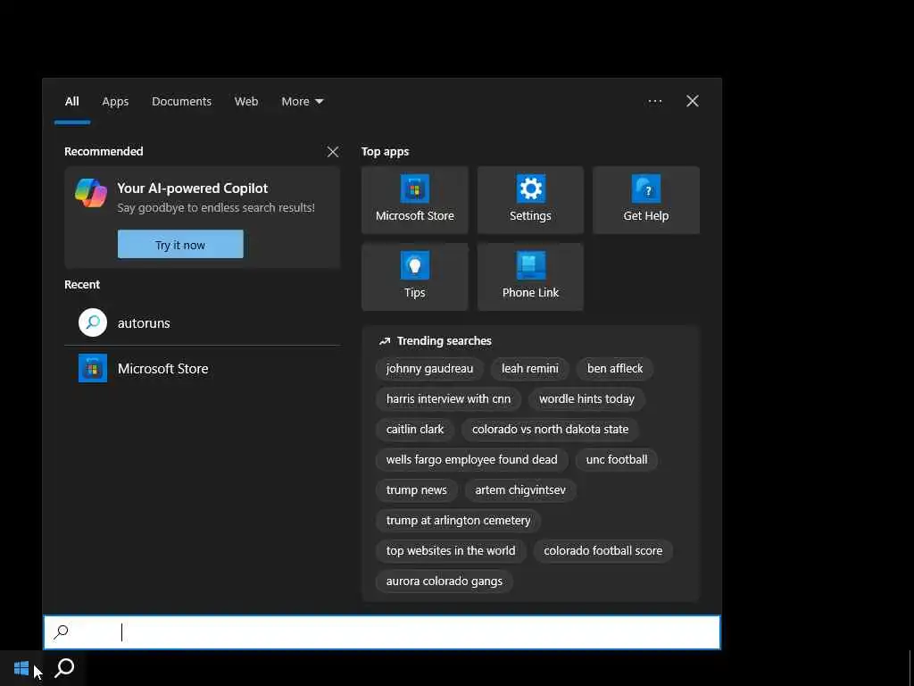This screenshot has height=686, width=914.
Task: Click the Your AI-powered Copilot heading
Action: click(x=193, y=188)
